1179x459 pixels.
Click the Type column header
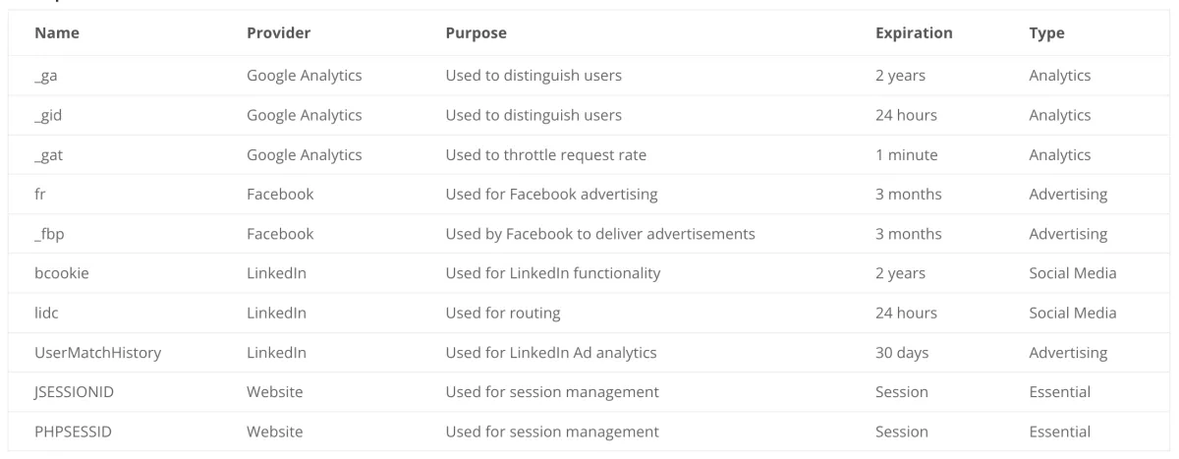pyautogui.click(x=1046, y=33)
